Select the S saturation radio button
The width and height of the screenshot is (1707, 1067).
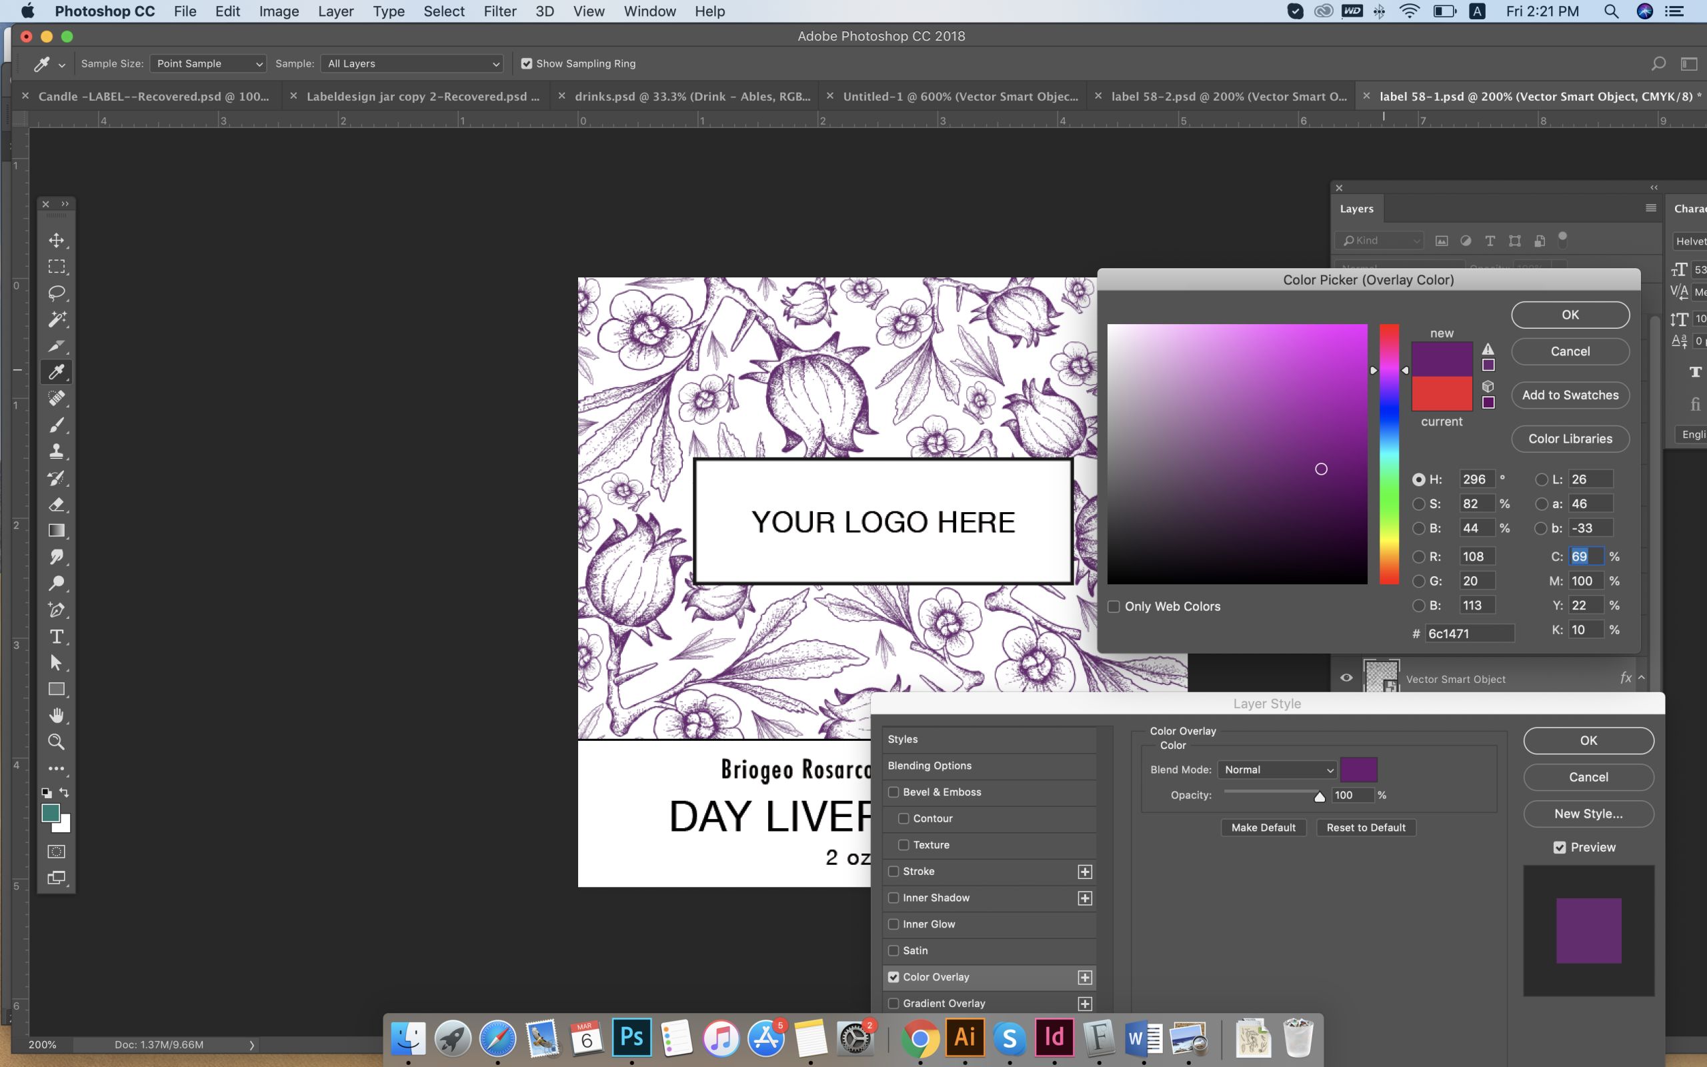coord(1418,504)
